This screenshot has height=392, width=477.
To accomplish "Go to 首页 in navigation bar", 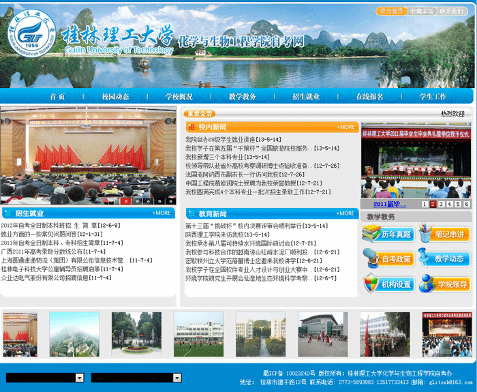I will tap(57, 97).
